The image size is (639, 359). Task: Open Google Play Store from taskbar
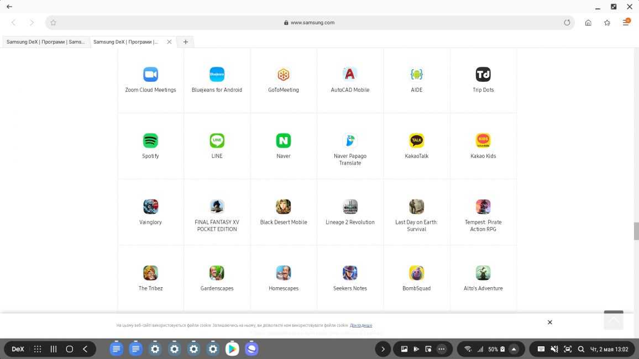pyautogui.click(x=232, y=349)
